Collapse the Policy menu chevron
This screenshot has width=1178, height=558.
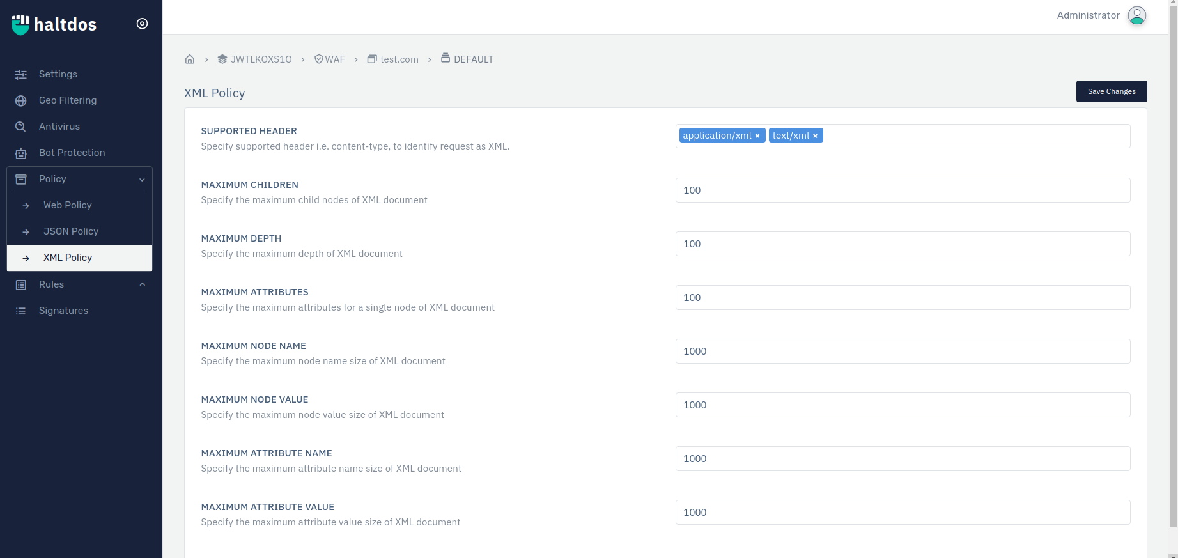[x=142, y=180]
